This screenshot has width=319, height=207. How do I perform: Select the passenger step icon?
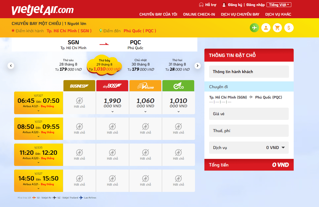click(x=266, y=28)
